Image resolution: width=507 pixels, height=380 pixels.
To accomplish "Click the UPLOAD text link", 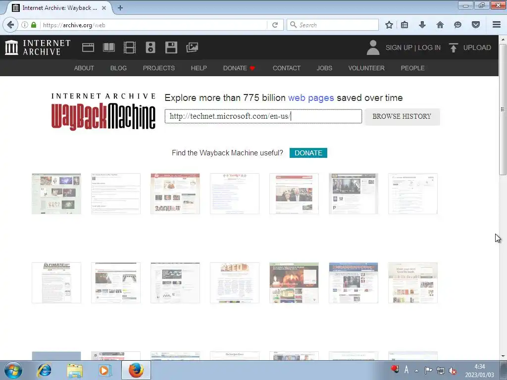I will 477,47.
